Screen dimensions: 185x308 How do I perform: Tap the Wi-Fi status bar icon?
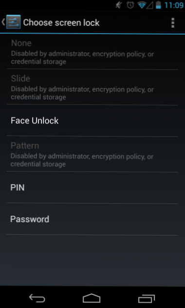[141, 5]
